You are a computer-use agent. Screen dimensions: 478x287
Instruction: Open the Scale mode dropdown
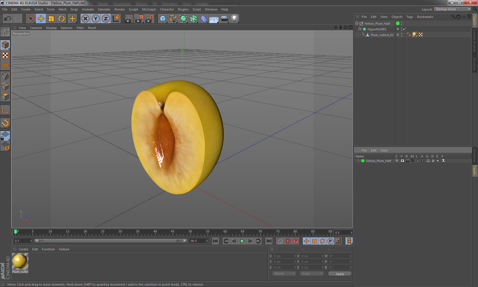[312, 274]
